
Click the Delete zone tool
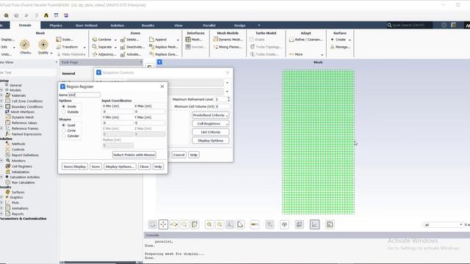tap(129, 40)
